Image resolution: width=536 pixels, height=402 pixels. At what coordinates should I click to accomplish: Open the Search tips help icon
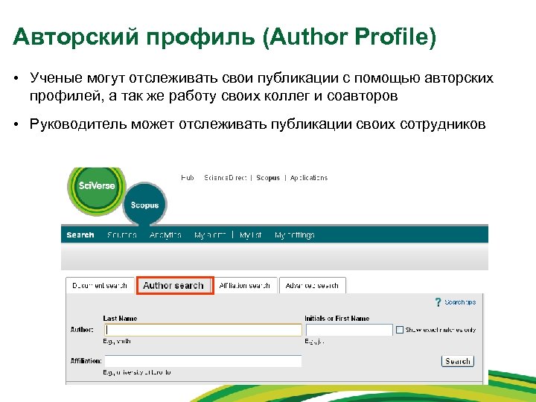click(438, 302)
